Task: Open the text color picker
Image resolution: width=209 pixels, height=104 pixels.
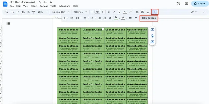Action: pyautogui.click(x=125, y=12)
